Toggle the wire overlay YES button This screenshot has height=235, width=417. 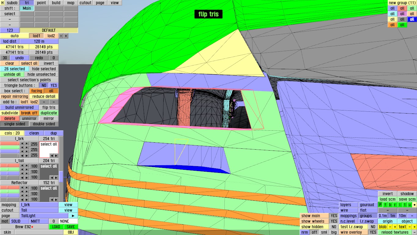373,232
